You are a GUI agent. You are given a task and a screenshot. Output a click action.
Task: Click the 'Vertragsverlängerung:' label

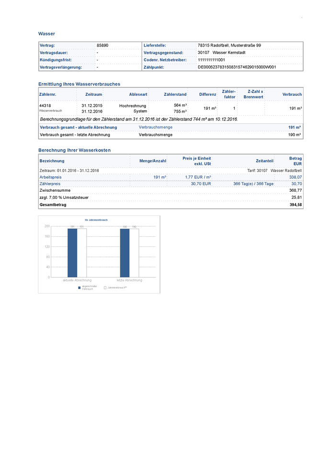[61, 67]
